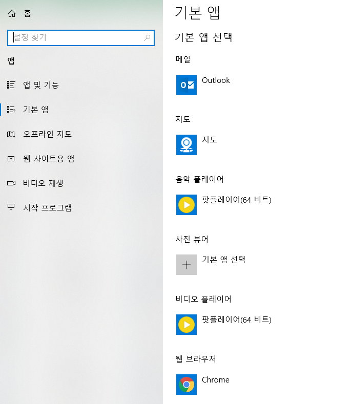Click the 사진 뷰어 category label
The image size is (352, 404).
coord(192,239)
